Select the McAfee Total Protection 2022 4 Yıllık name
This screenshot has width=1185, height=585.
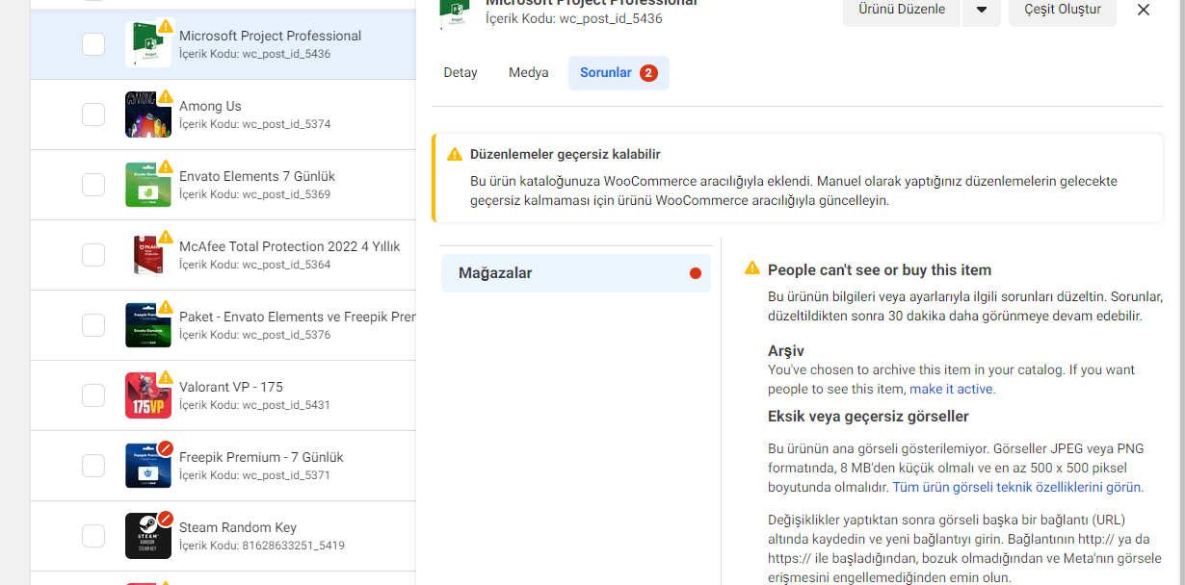290,246
